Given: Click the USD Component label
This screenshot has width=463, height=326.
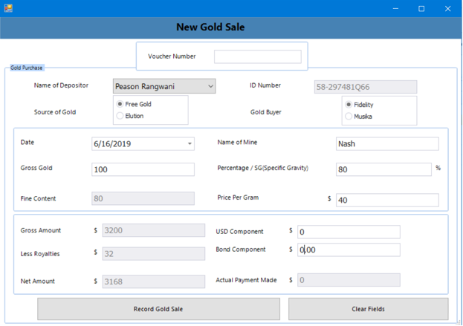Looking at the screenshot, I should [x=239, y=232].
